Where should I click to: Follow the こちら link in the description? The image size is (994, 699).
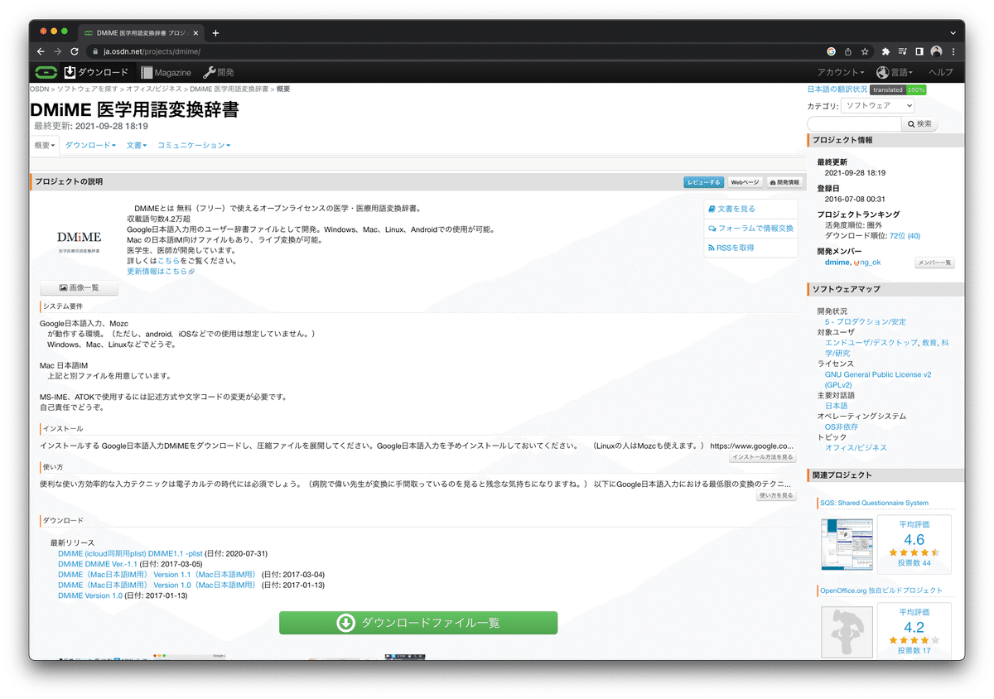point(167,261)
